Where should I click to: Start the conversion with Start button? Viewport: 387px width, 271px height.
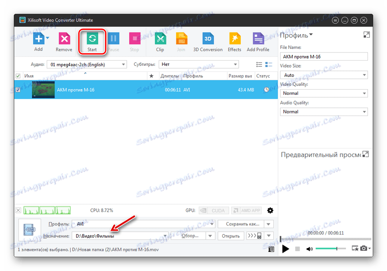[92, 42]
